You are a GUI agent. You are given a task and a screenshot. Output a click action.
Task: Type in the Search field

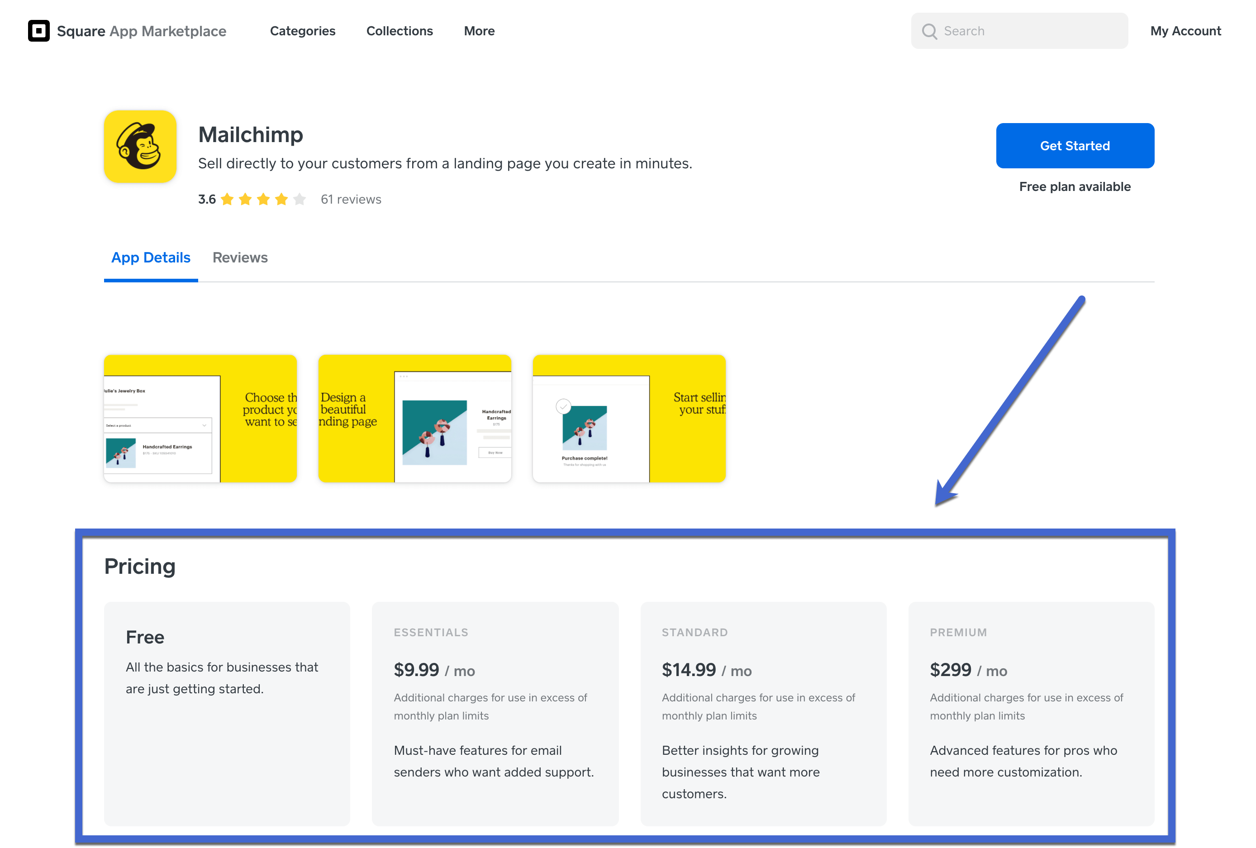click(x=1030, y=31)
